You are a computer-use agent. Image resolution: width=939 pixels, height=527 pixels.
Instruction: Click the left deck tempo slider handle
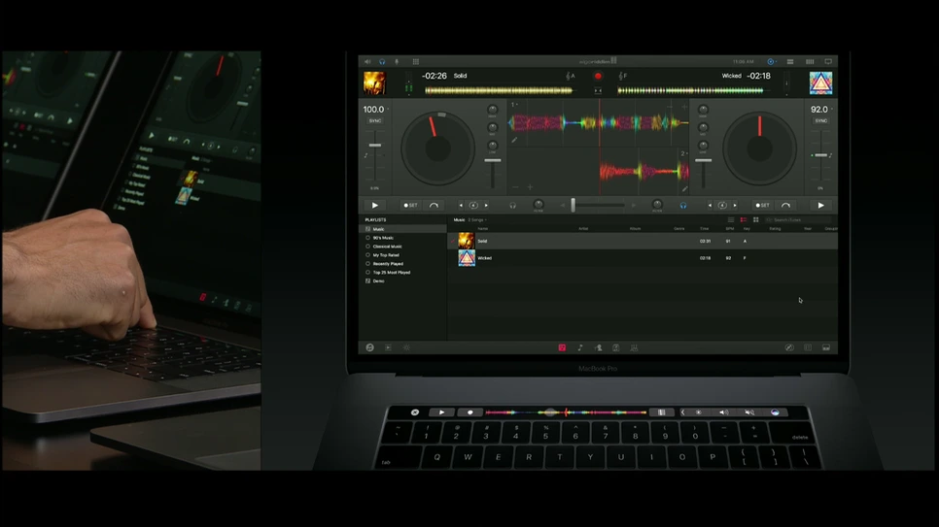(375, 146)
